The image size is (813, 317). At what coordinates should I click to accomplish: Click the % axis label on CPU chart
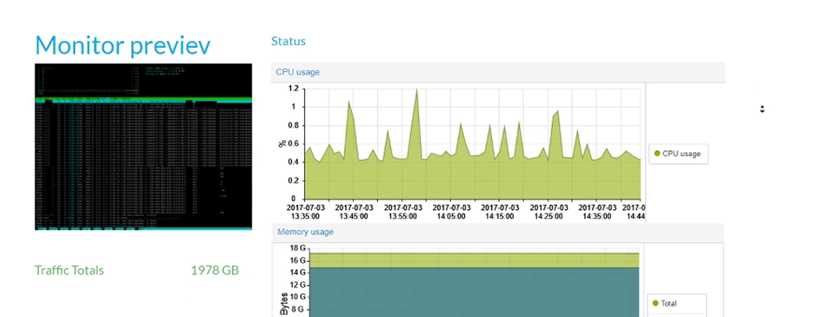coord(282,144)
